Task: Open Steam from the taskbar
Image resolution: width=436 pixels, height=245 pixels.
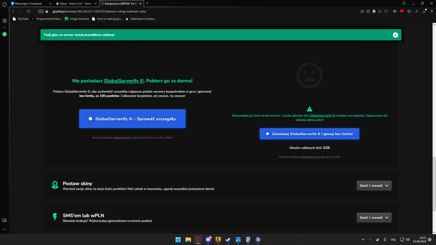Action: [228, 239]
